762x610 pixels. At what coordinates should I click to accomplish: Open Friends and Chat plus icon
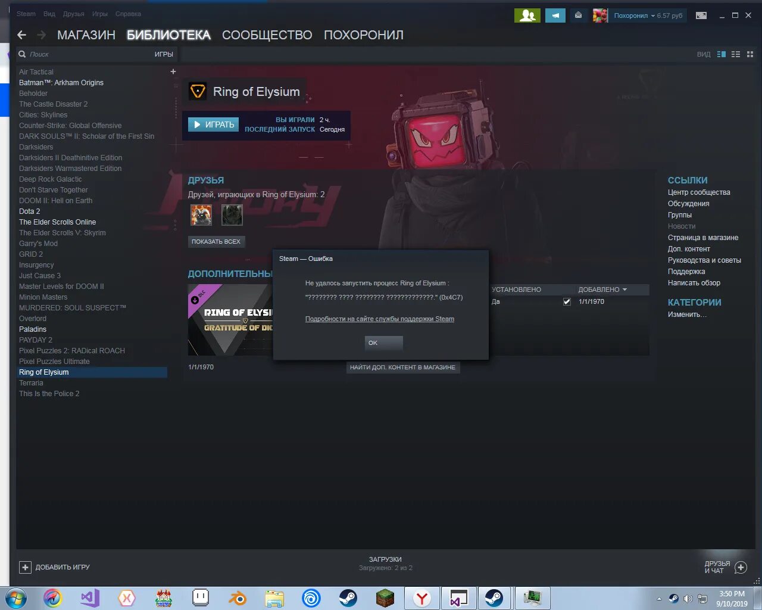tap(741, 567)
